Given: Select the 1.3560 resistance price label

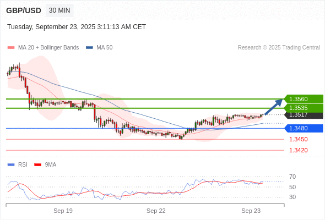Looking at the screenshot, I should [x=303, y=99].
